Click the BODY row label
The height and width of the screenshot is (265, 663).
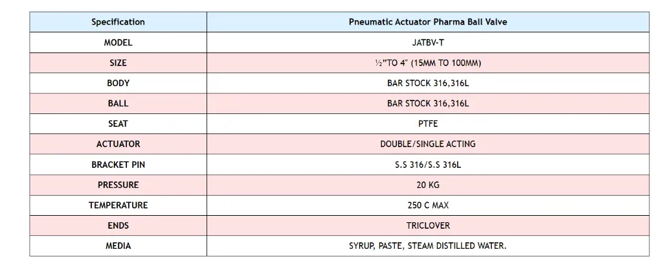[118, 83]
